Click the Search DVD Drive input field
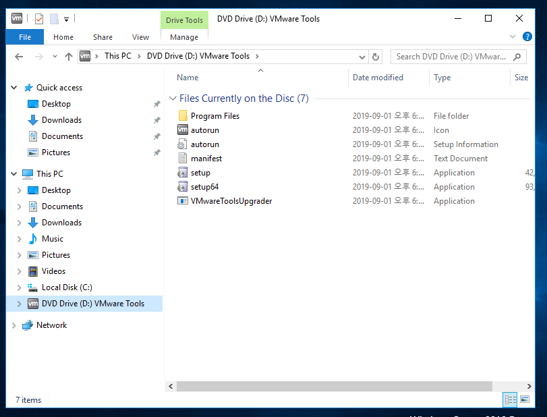Screen dimensions: 547x417 pos(452,57)
